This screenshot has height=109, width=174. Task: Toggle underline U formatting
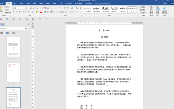click(x=19, y=12)
